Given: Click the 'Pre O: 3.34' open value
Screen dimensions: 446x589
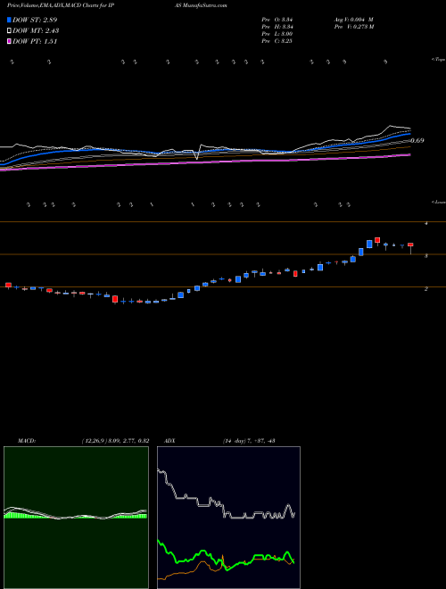Looking at the screenshot, I should click(x=277, y=20).
